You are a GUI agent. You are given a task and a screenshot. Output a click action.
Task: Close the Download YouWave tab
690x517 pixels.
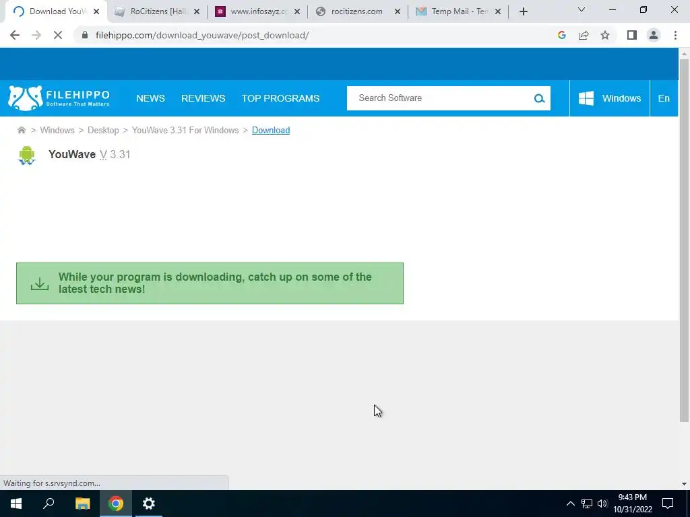click(x=96, y=12)
